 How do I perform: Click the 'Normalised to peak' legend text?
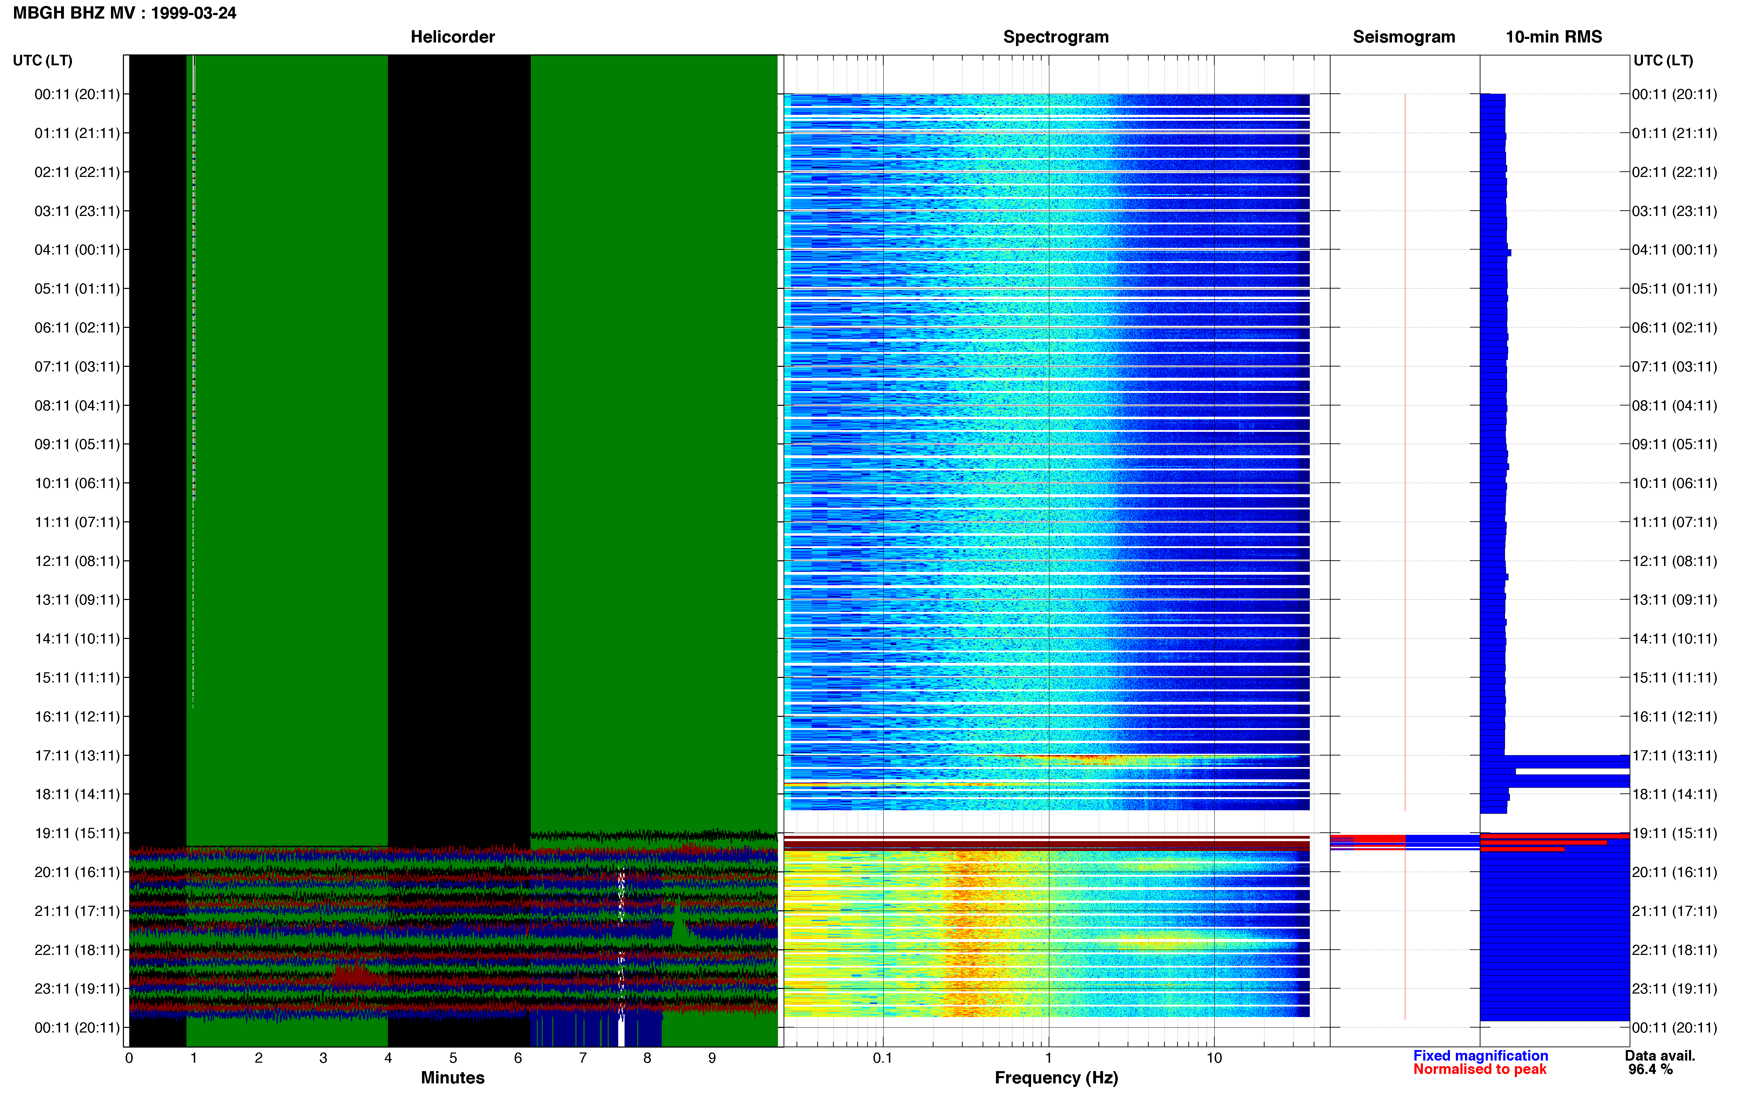(1479, 1070)
